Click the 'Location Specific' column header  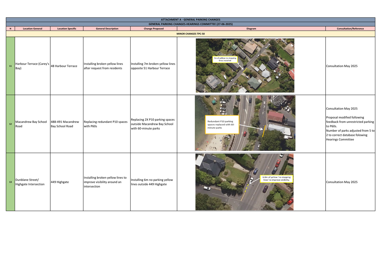tap(67, 29)
